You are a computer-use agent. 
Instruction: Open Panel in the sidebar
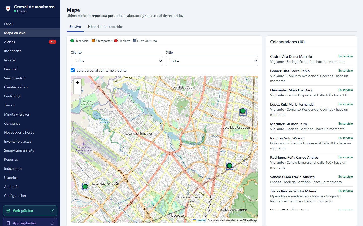pyautogui.click(x=30, y=24)
